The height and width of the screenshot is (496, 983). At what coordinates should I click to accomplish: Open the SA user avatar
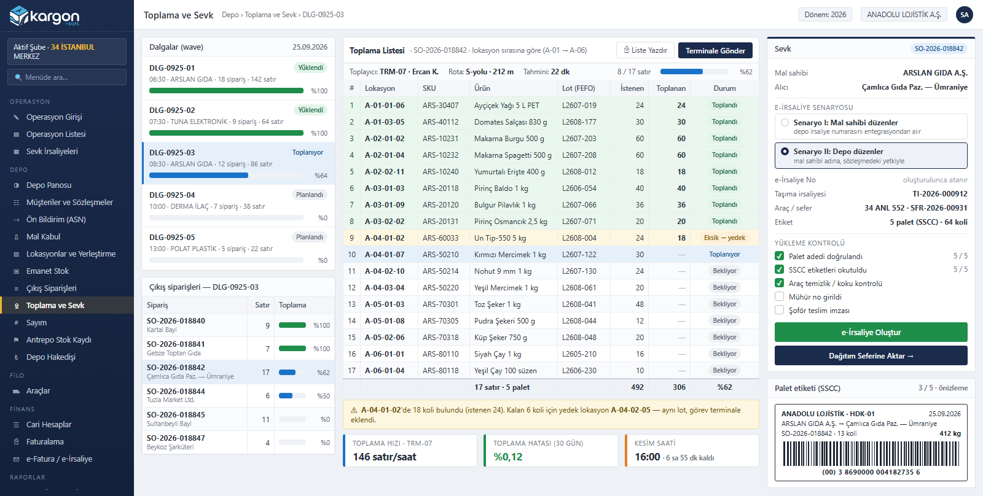965,15
